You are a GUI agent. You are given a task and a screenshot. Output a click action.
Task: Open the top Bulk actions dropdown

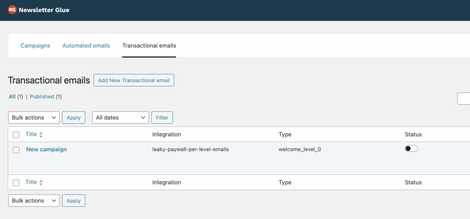(x=34, y=118)
